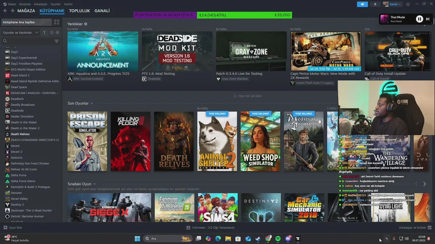435x244 pixels.
Task: Open the Windows Start button
Action: click(137, 239)
